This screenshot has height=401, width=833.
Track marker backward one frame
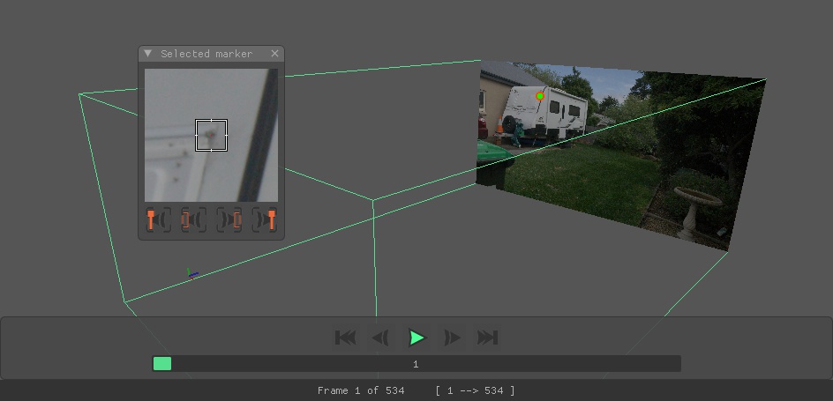click(187, 219)
